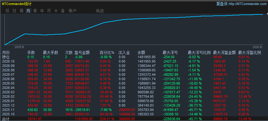Click the active 月 monthly tab
268x121 pixels.
coord(28,11)
